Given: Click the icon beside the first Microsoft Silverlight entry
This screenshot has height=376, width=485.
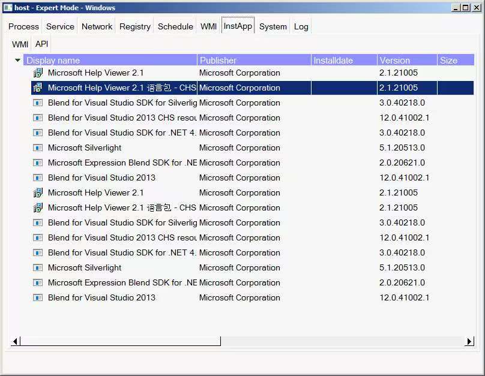Looking at the screenshot, I should 38,148.
